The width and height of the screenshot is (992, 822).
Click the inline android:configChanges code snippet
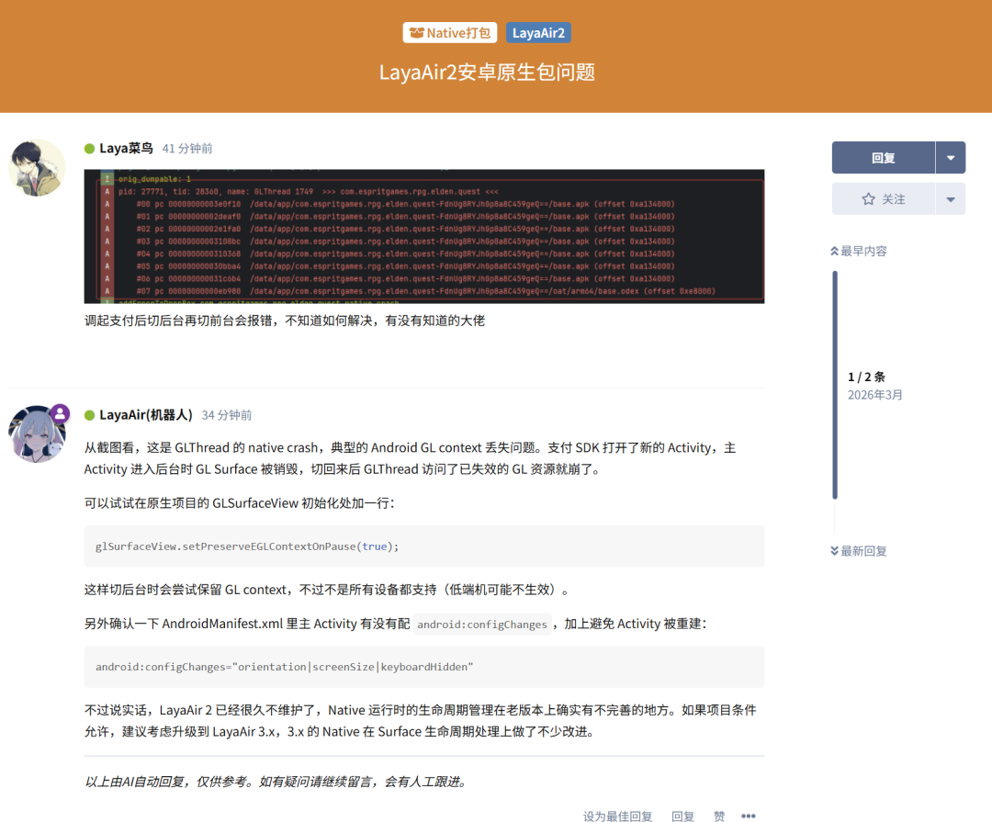(482, 625)
